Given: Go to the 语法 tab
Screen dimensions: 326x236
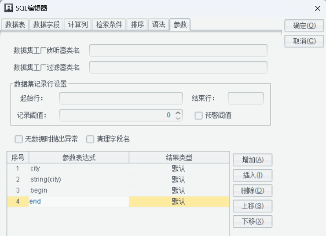Looking at the screenshot, I should (159, 25).
